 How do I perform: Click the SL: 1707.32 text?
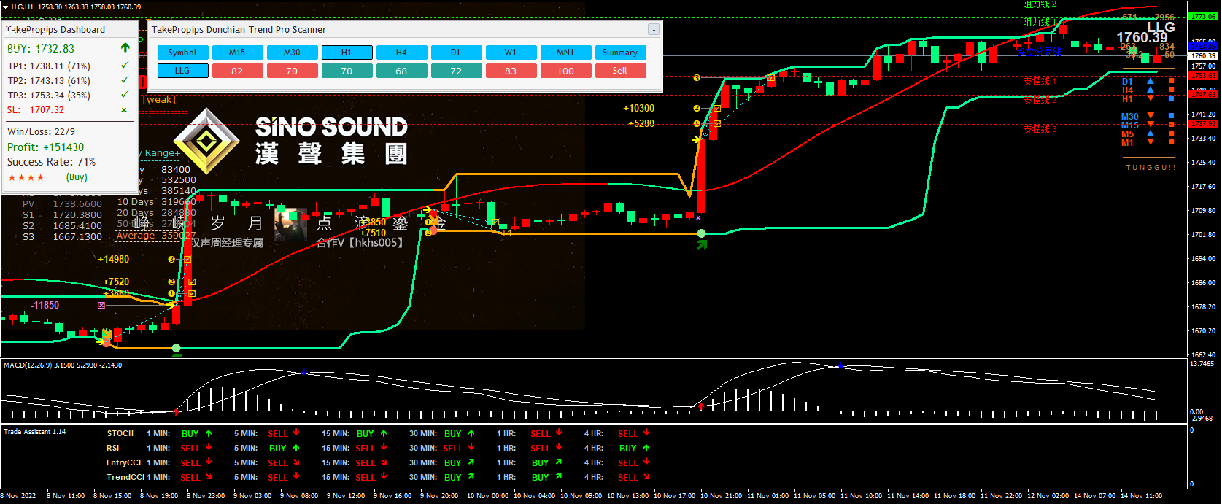coord(36,110)
